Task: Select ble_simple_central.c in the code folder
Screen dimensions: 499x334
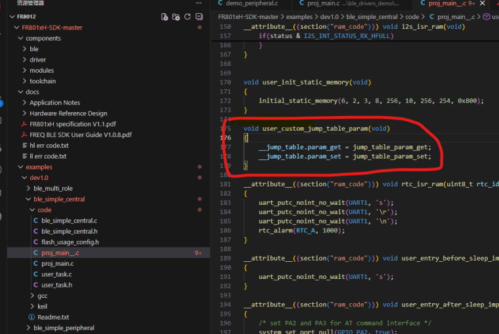Action: tap(69, 220)
